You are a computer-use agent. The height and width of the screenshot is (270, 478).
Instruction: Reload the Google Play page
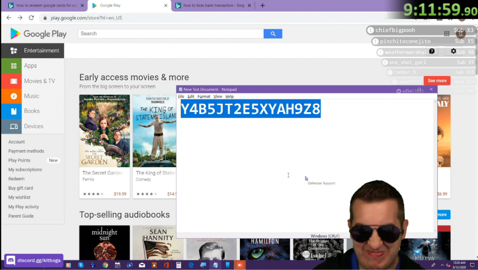[x=31, y=18]
